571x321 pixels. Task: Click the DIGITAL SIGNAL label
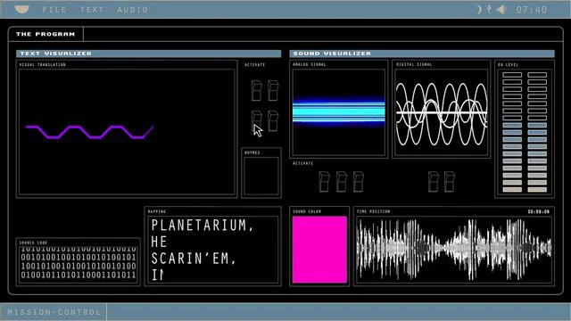coord(414,64)
